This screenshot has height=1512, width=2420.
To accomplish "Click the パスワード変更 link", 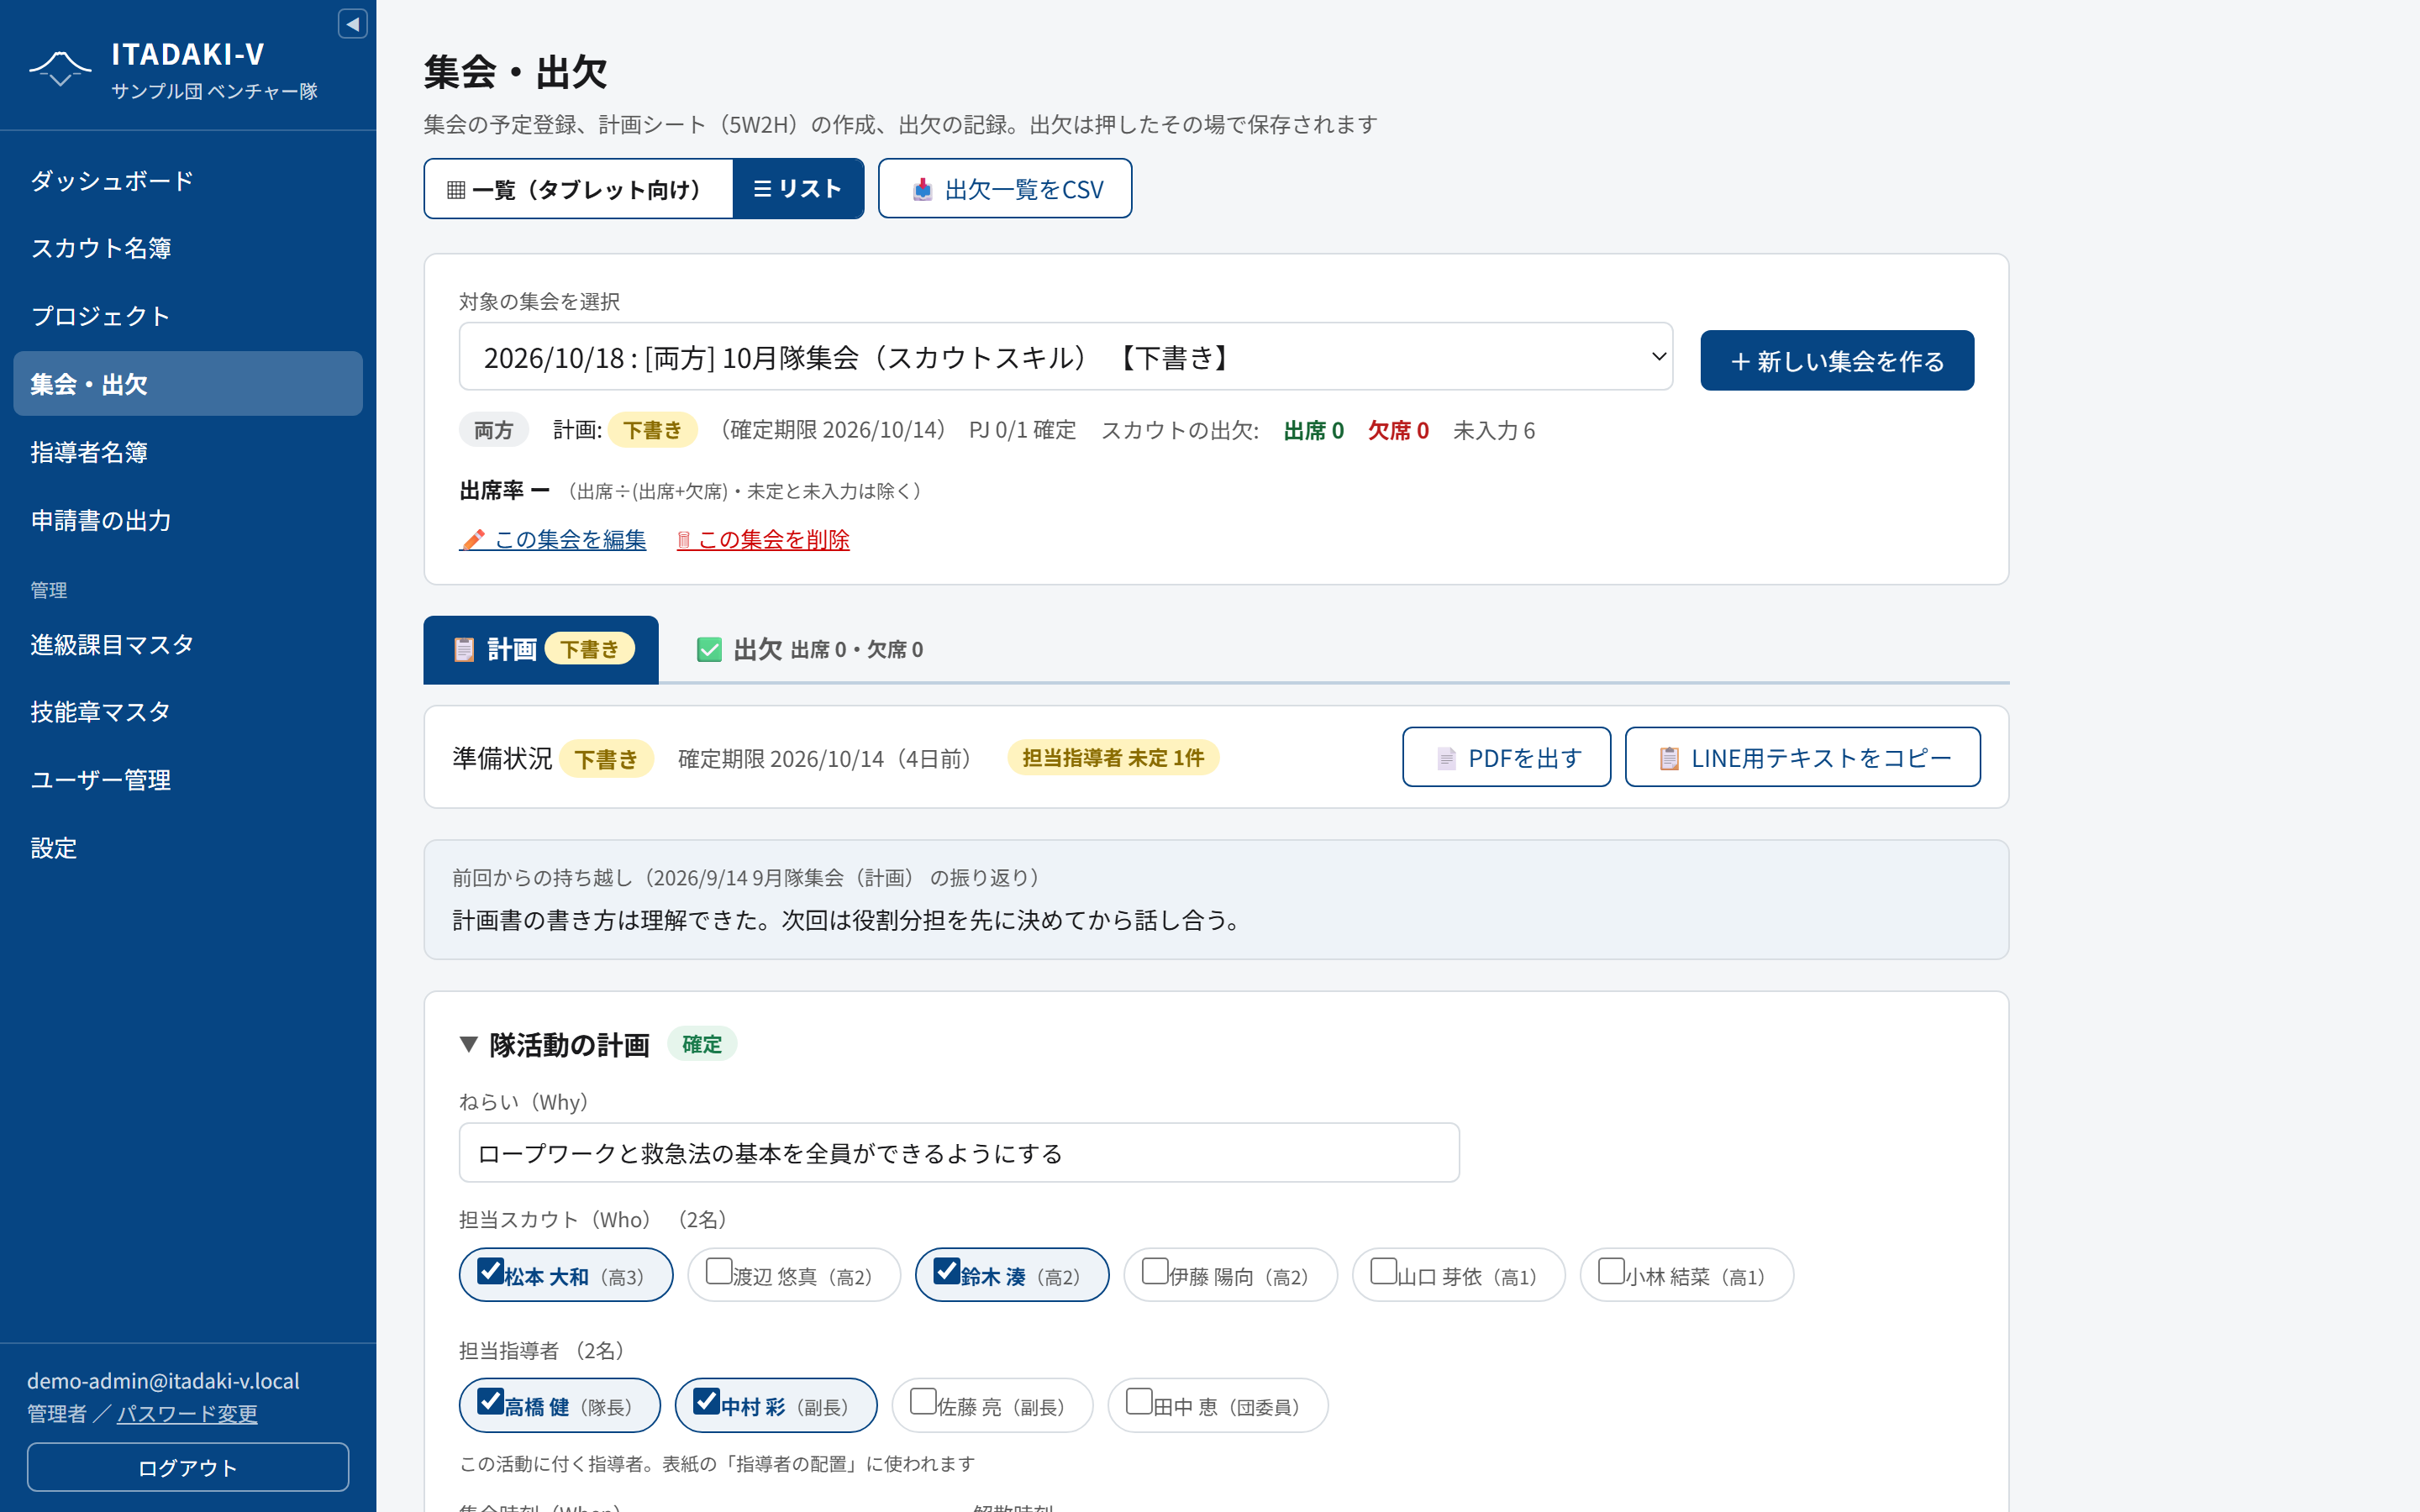I will 187,1414.
